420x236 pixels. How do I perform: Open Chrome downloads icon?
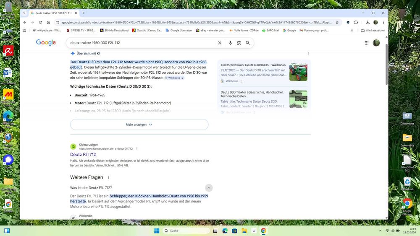[x=367, y=23]
